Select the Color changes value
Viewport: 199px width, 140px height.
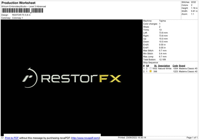(160, 24)
